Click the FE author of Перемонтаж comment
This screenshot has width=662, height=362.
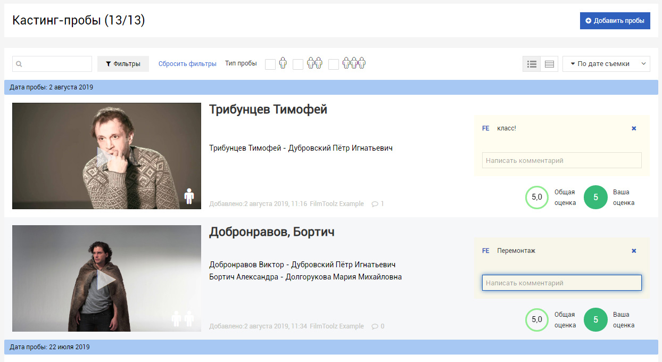(x=485, y=251)
